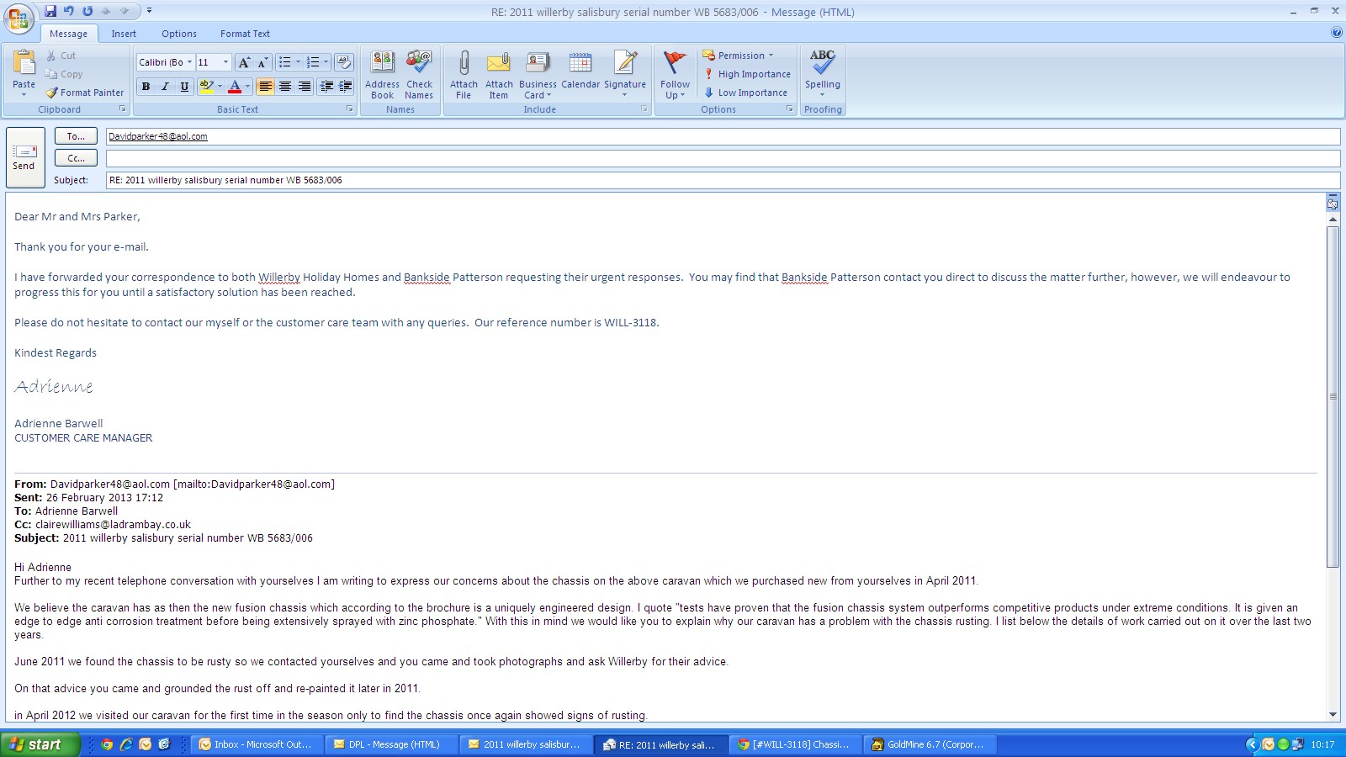Click the To... recipients button
This screenshot has height=757, width=1346.
tap(76, 136)
